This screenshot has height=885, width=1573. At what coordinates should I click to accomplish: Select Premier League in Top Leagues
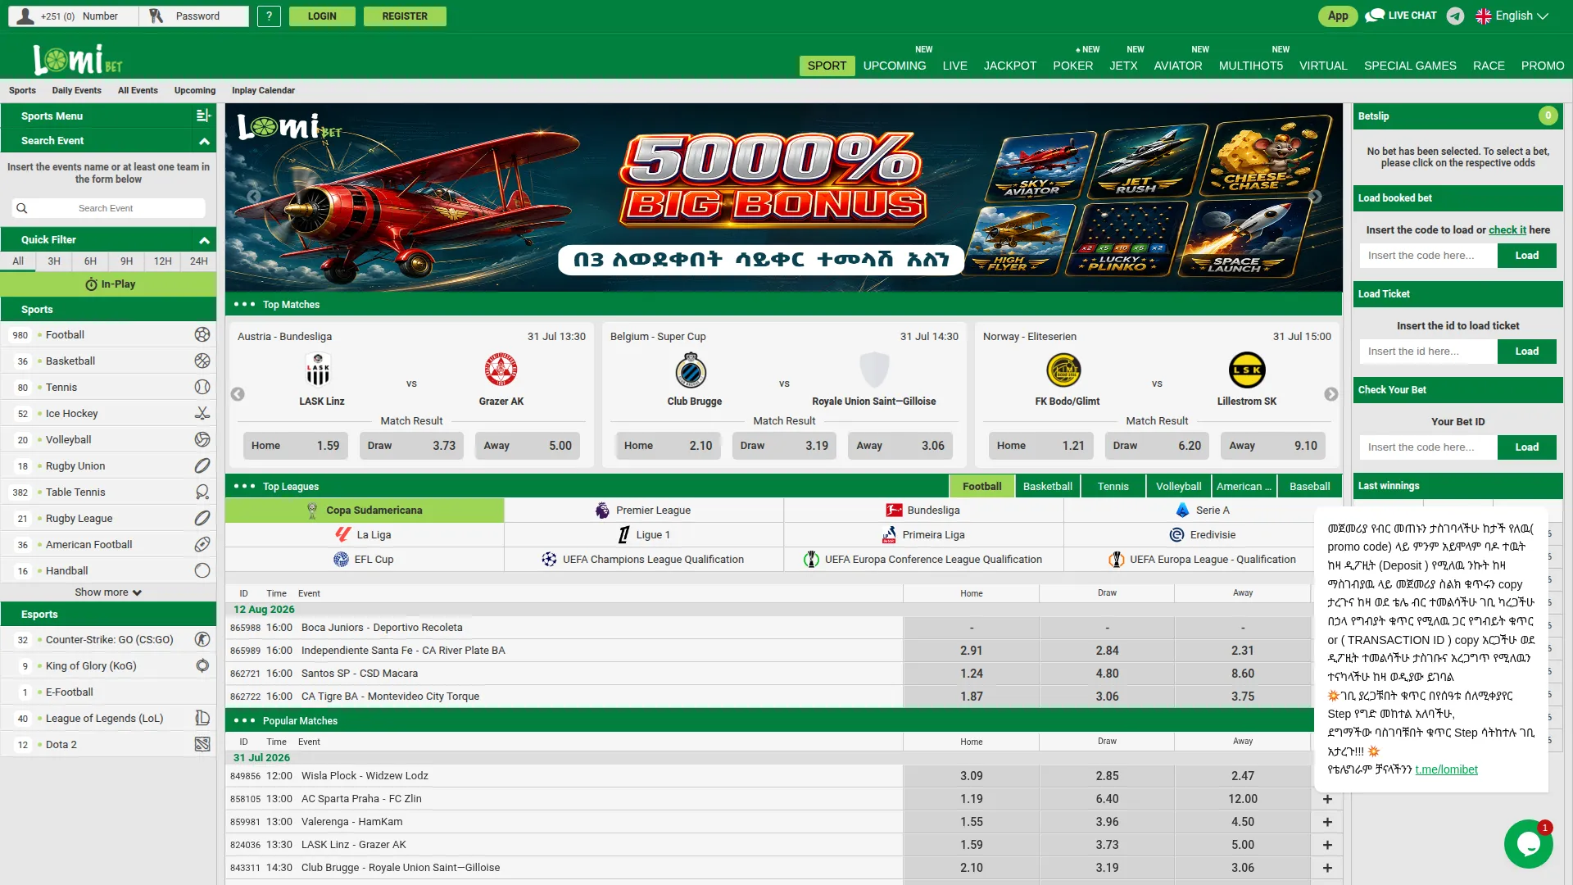(644, 510)
